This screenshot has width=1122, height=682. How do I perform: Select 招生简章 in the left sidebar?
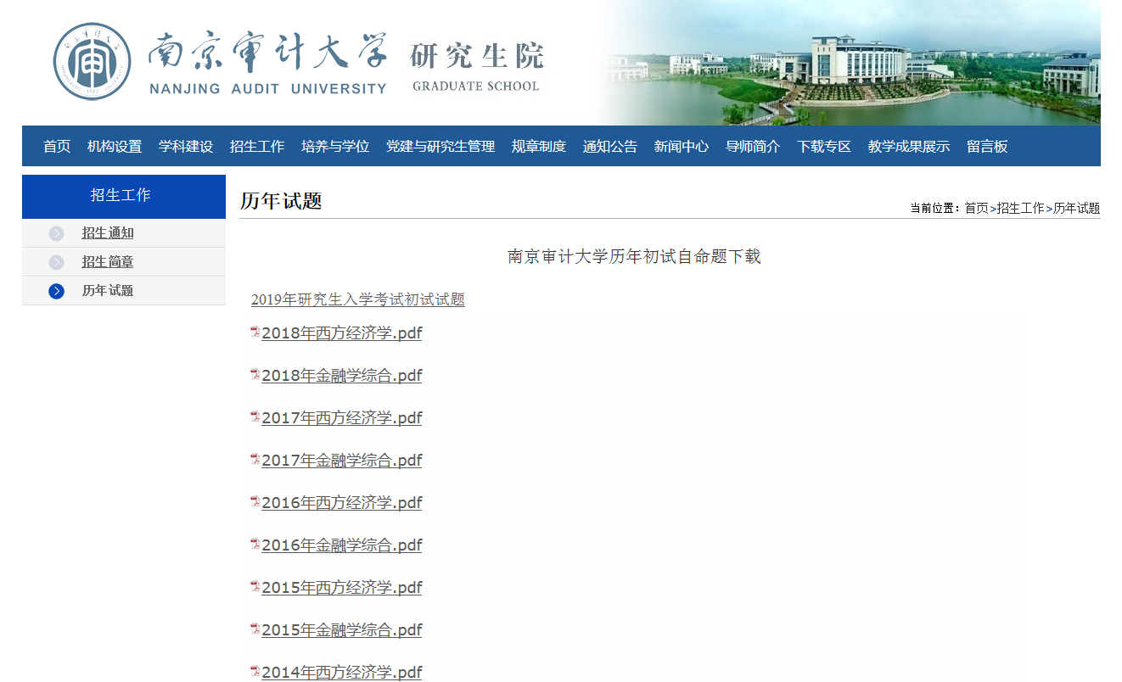pyautogui.click(x=108, y=262)
